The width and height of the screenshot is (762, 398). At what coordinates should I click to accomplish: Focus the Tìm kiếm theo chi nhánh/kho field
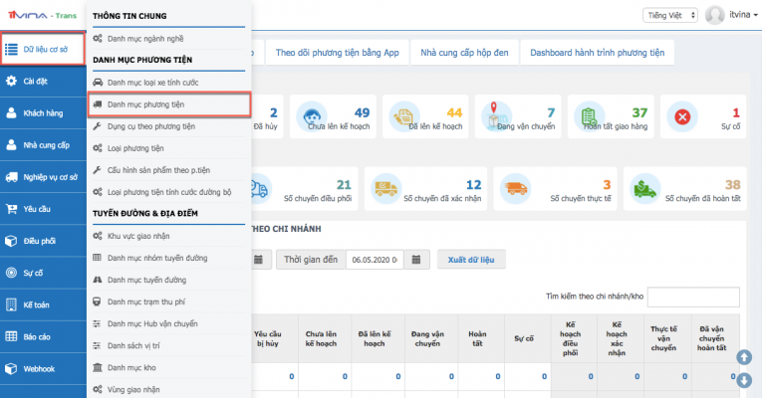pos(694,297)
